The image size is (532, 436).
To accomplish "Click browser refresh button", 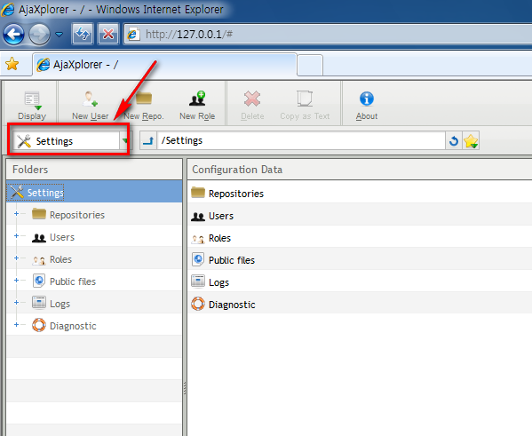I will pos(83,34).
